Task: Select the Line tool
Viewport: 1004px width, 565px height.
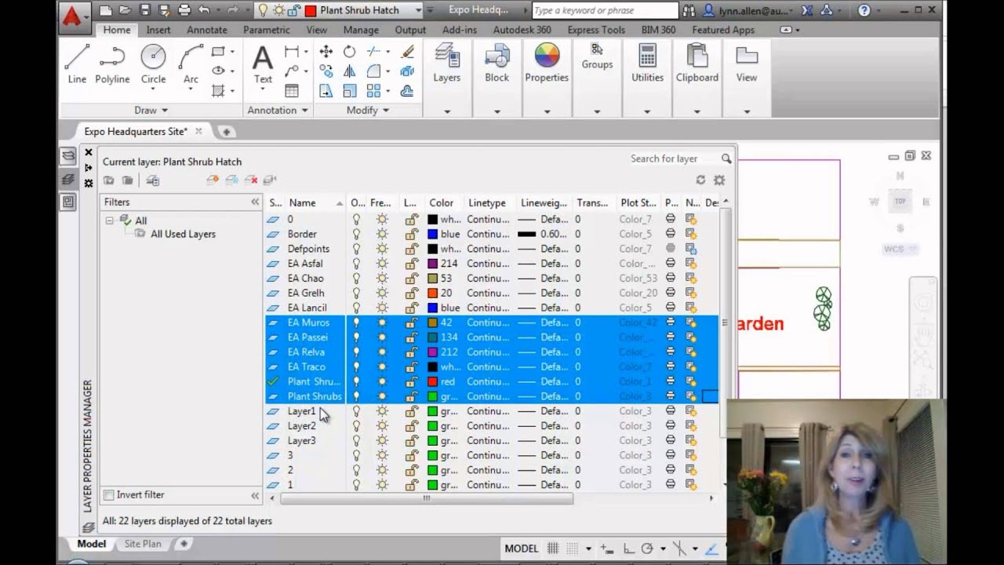Action: [77, 64]
